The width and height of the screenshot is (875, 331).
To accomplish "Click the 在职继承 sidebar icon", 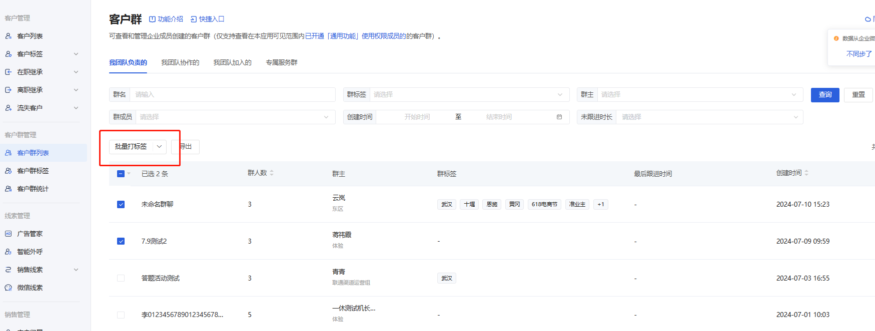I will tap(9, 72).
